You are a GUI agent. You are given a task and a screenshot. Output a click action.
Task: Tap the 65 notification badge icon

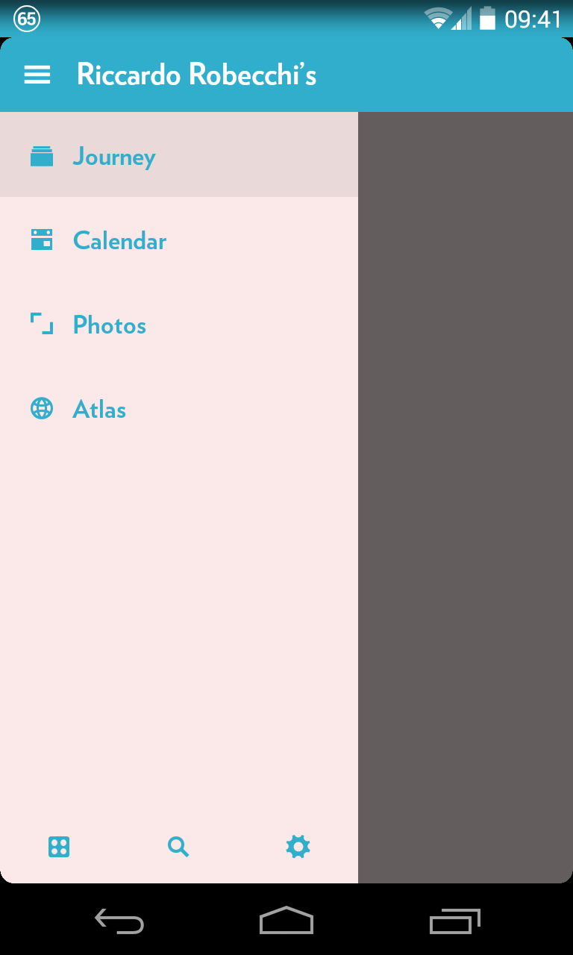click(x=27, y=19)
